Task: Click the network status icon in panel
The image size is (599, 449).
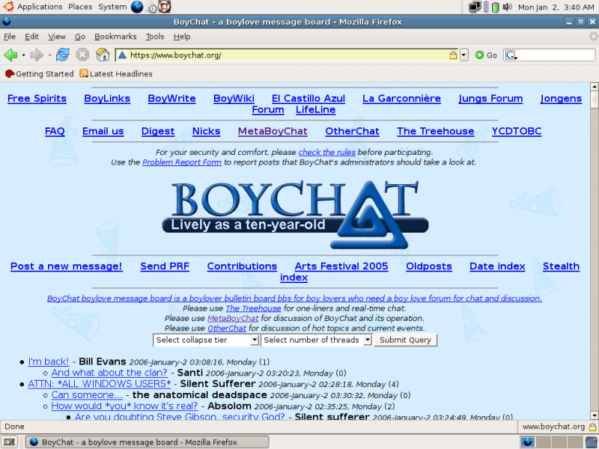Action: click(x=475, y=7)
